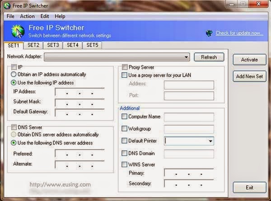
Task: Click the Workgroup text field
Action: pos(189,129)
